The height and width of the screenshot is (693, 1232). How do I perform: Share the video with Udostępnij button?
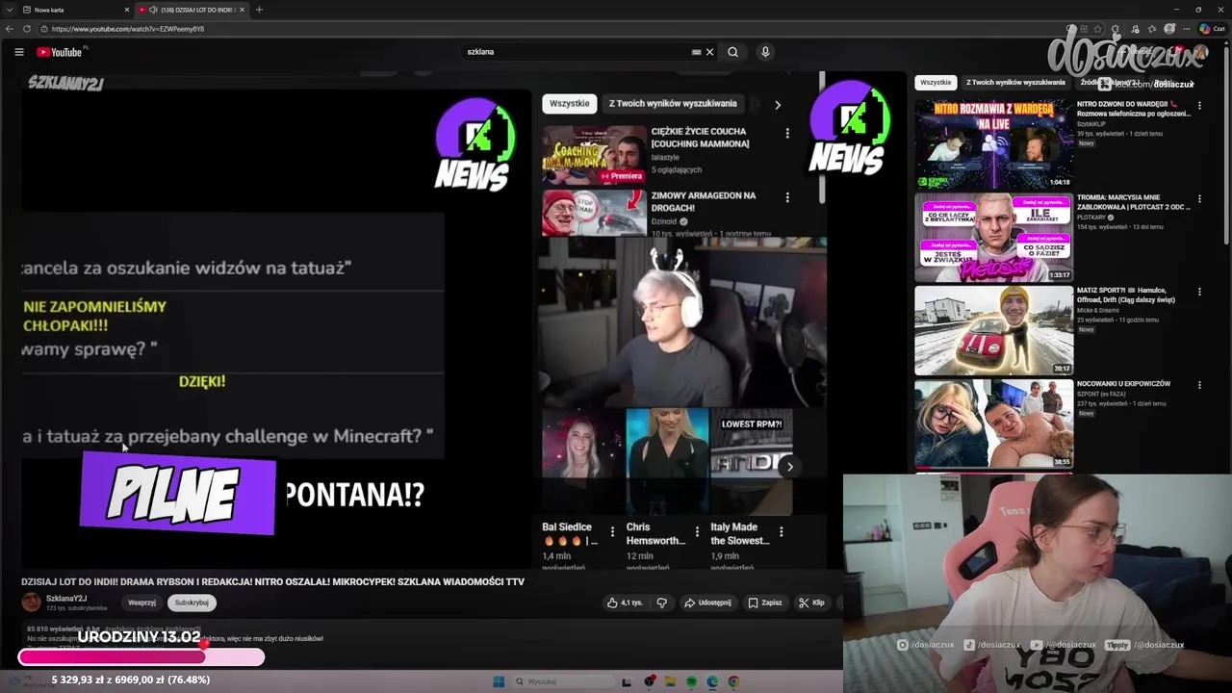coord(707,603)
